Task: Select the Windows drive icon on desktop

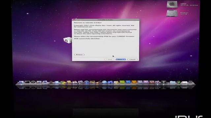Action: coord(172,13)
